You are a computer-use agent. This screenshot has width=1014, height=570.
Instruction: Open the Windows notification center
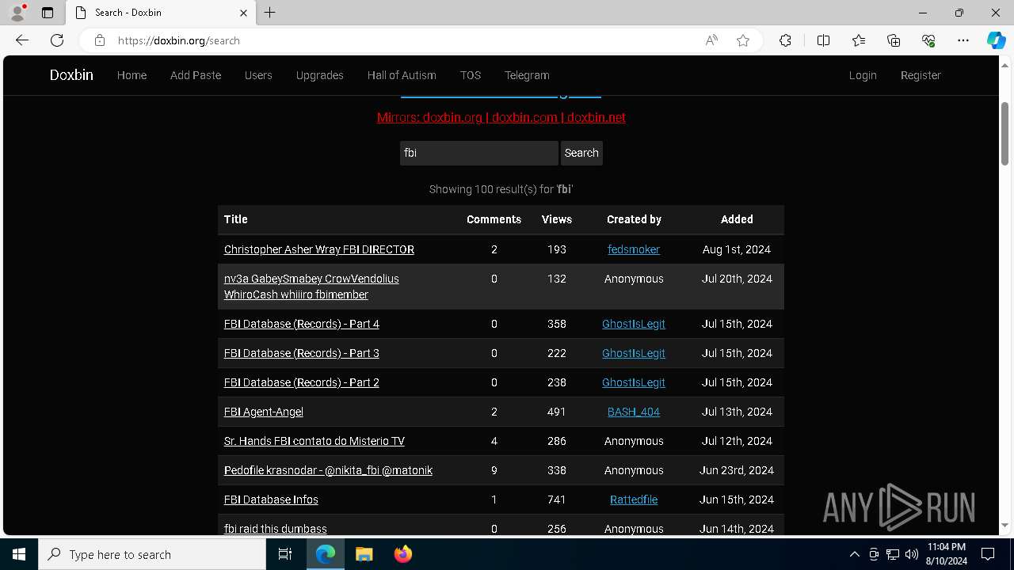tap(988, 554)
